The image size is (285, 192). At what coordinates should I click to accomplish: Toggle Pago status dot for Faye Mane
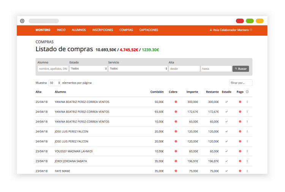(240, 171)
